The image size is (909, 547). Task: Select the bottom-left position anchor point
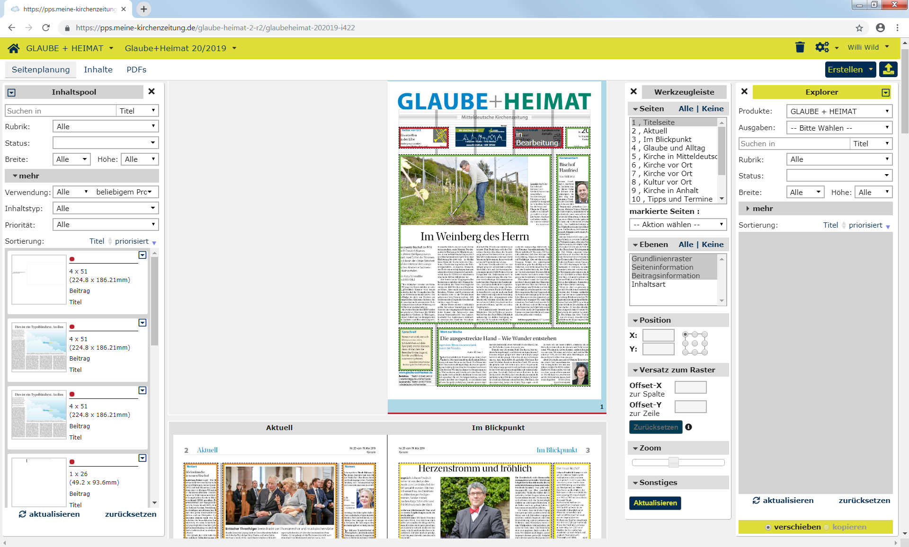(x=685, y=352)
